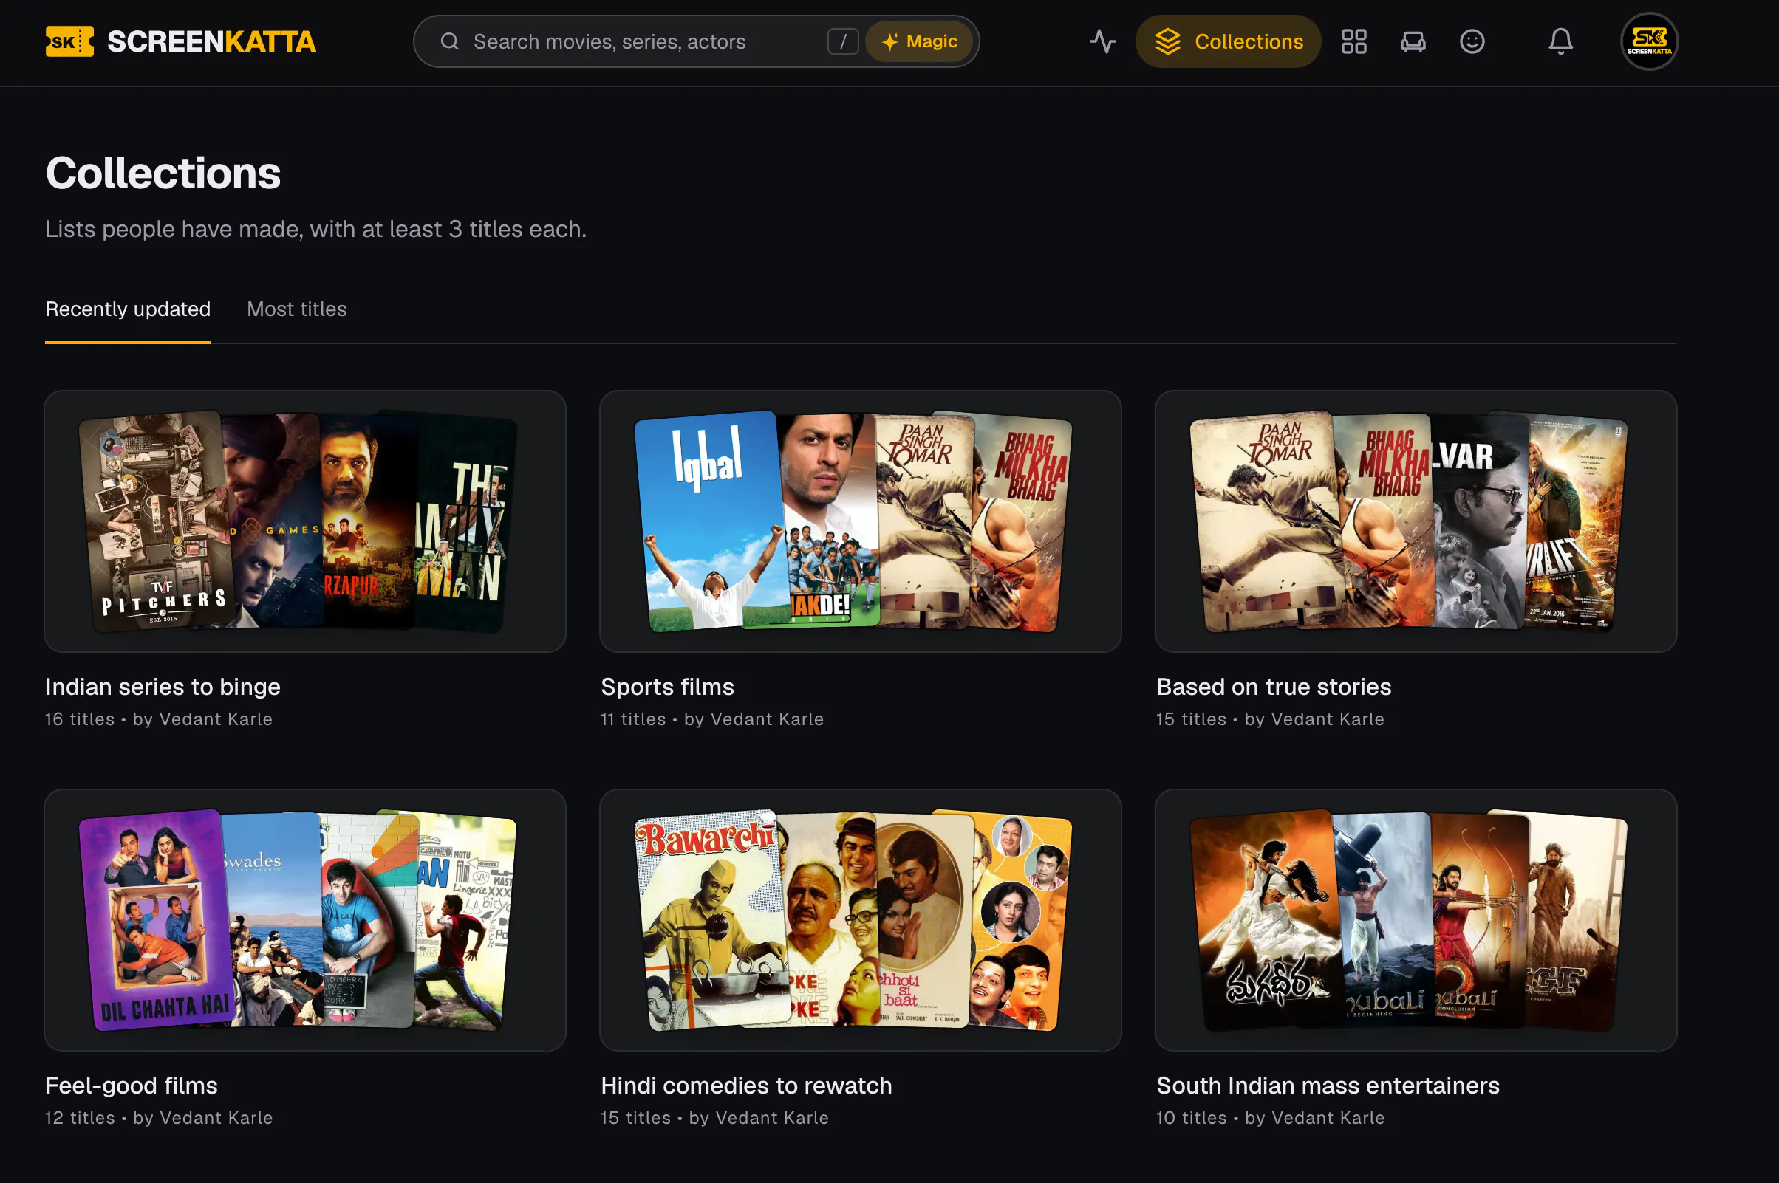This screenshot has height=1183, width=1779.
Task: Open notifications bell
Action: tap(1560, 41)
